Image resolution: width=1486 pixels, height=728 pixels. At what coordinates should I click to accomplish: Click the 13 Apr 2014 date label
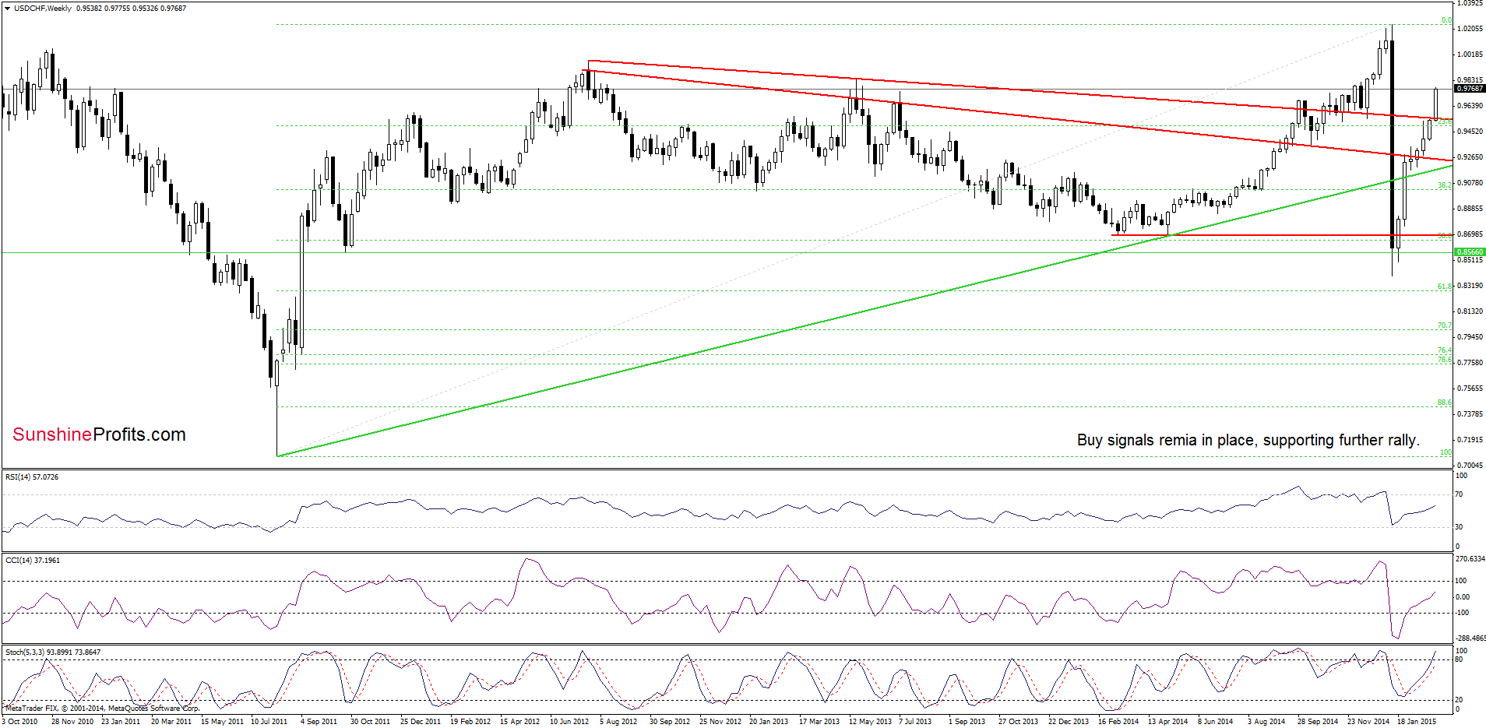(1168, 722)
